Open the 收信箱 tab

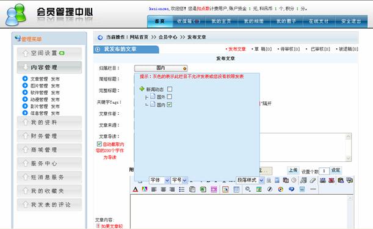[x=189, y=21]
